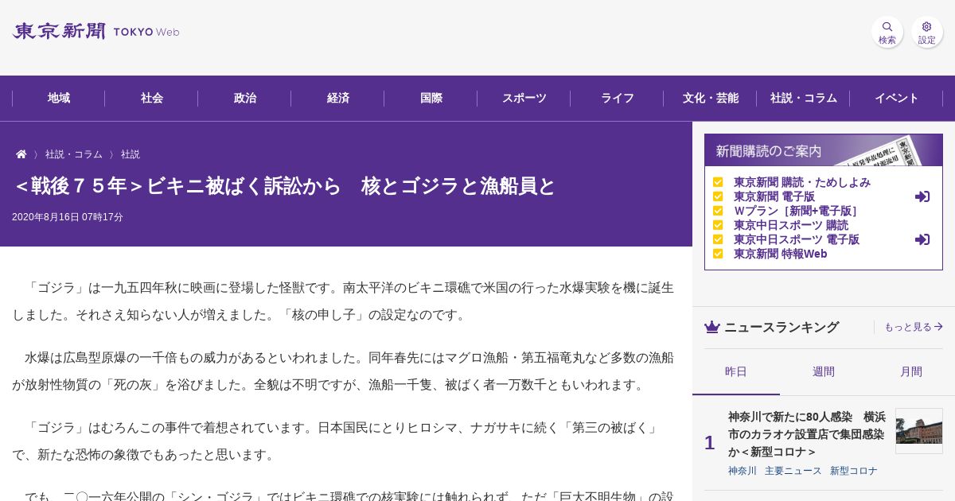Click the ニュースランキング heading
The height and width of the screenshot is (501, 955).
[782, 327]
